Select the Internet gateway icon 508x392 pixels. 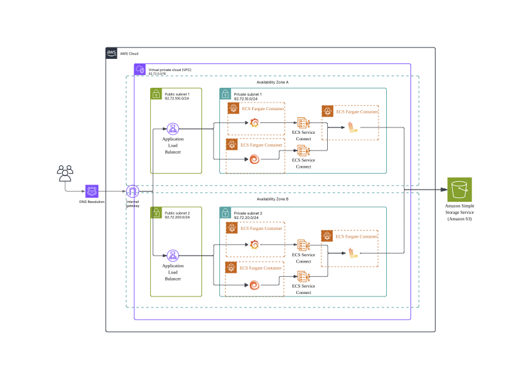point(133,192)
